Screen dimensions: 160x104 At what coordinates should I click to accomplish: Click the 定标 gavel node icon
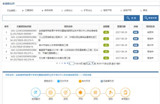tap(111, 92)
